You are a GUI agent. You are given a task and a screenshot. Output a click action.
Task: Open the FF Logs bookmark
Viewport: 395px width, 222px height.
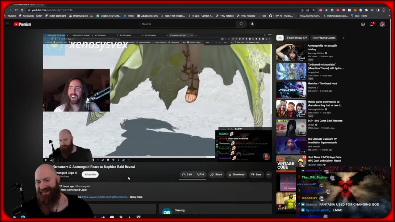pos(200,16)
